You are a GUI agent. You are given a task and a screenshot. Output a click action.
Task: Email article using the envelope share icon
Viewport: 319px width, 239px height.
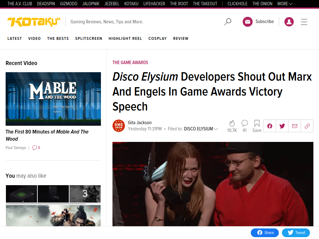pyautogui.click(x=295, y=126)
